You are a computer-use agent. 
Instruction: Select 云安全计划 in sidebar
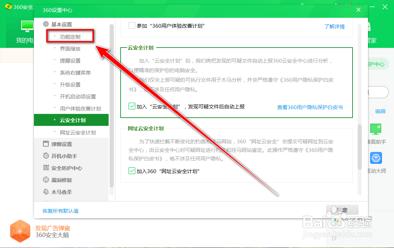click(71, 120)
